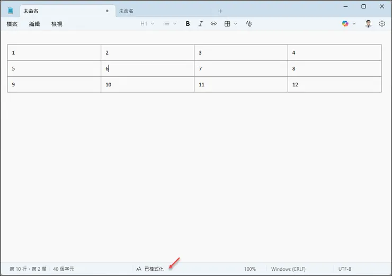Image resolution: width=392 pixels, height=276 pixels.
Task: Click table cell containing 11
Action: coord(241,85)
